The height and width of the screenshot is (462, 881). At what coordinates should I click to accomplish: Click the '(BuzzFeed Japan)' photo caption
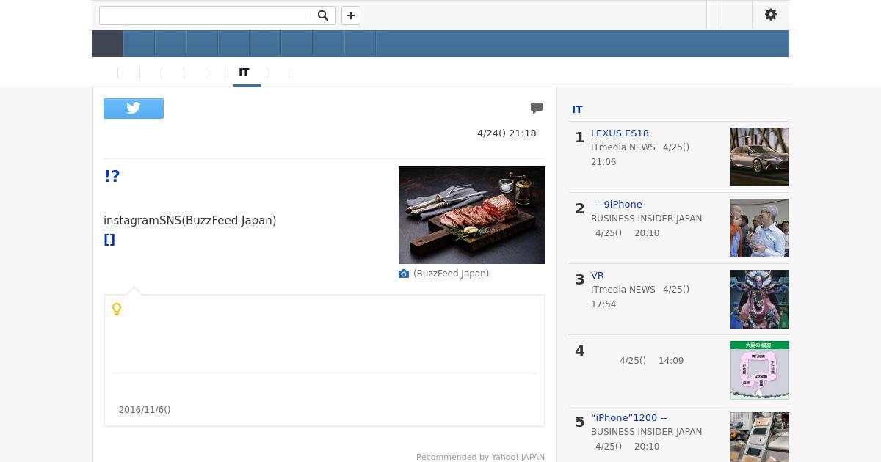coord(451,274)
